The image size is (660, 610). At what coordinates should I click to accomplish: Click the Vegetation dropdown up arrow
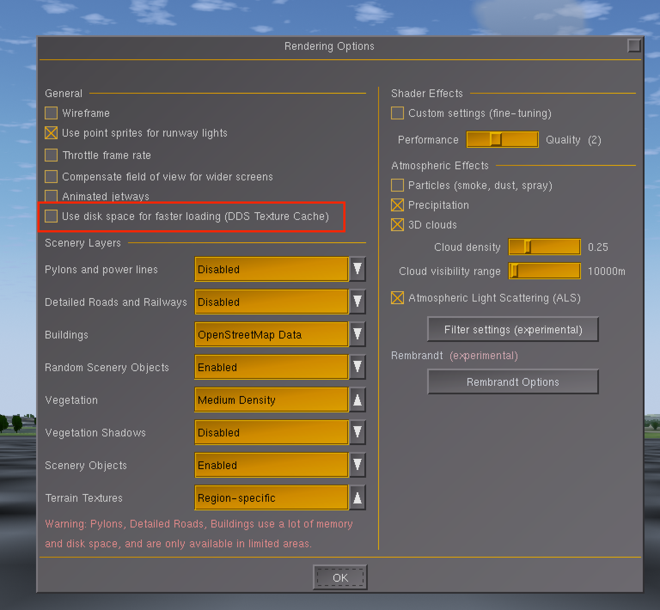point(357,400)
